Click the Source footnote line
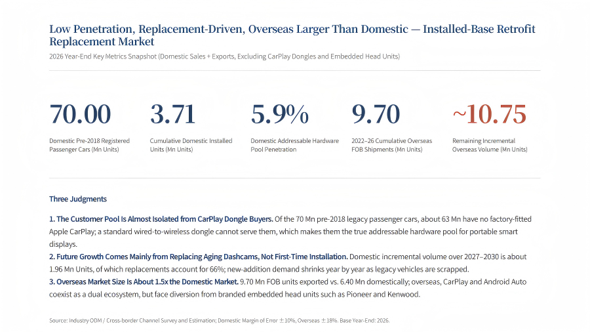The height and width of the screenshot is (332, 590). pyautogui.click(x=220, y=321)
